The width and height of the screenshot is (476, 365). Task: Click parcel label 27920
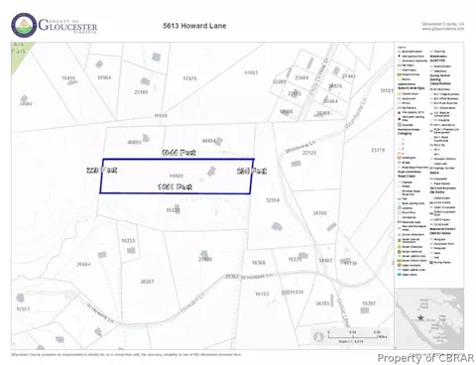[x=205, y=259]
